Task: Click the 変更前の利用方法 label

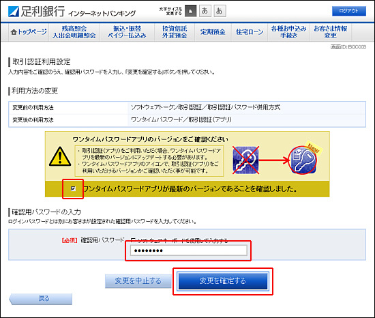Action: pos(33,108)
